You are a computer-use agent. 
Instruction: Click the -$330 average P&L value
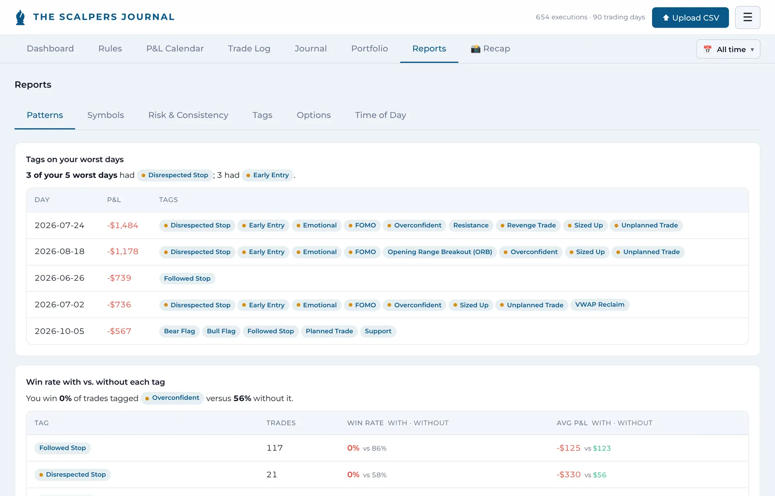click(x=569, y=475)
